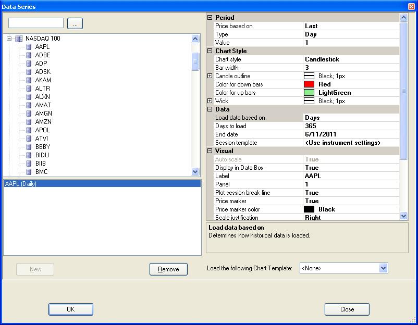Expand the Candle outline property
Screen dimensions: 418x325
pyautogui.click(x=210, y=76)
